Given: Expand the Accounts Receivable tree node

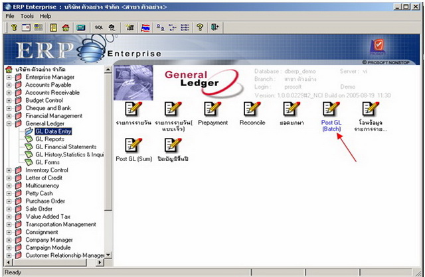Looking at the screenshot, I should pyautogui.click(x=9, y=93).
